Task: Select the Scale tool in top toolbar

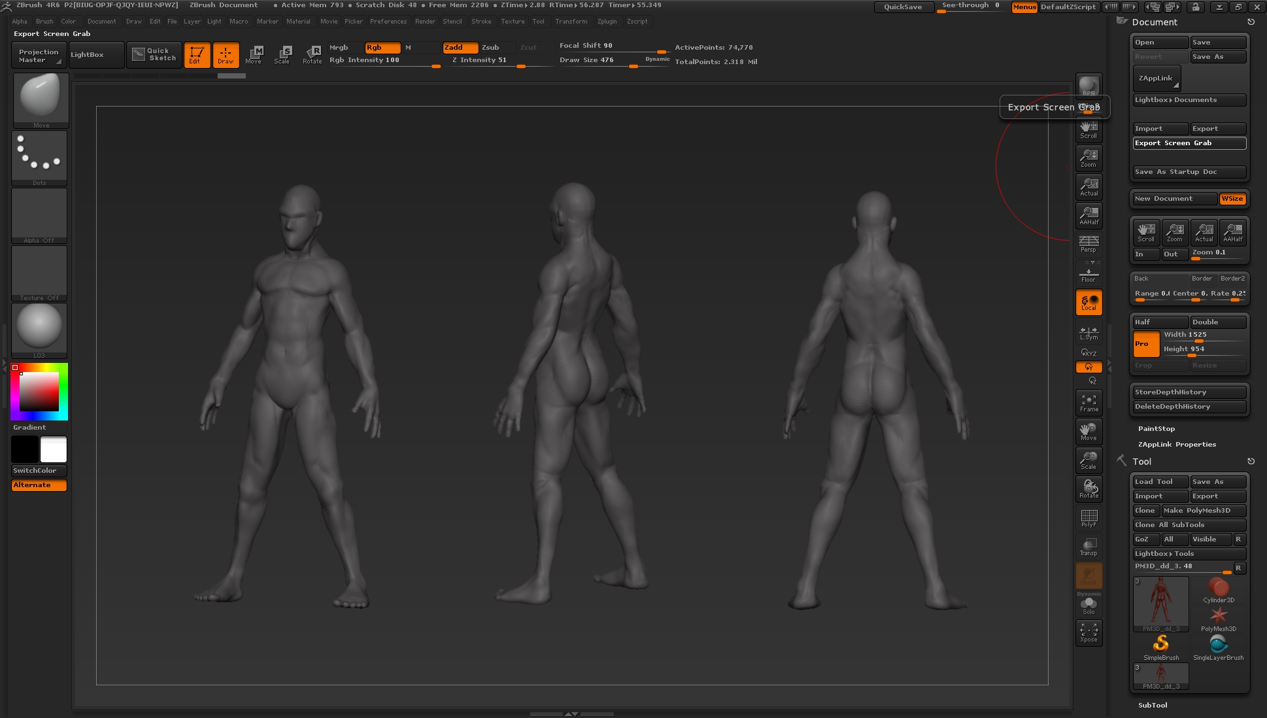Action: pyautogui.click(x=282, y=54)
